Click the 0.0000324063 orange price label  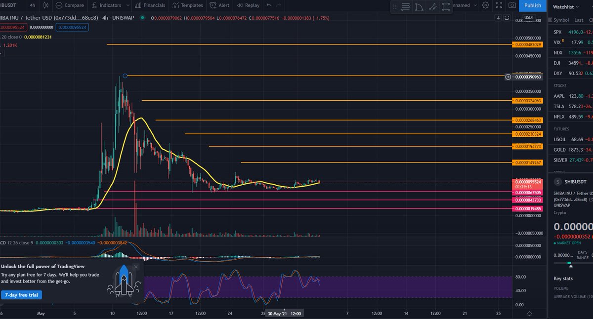(x=528, y=101)
